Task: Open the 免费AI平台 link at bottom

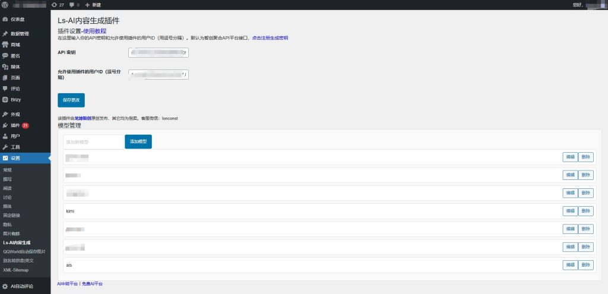Action: click(x=92, y=284)
